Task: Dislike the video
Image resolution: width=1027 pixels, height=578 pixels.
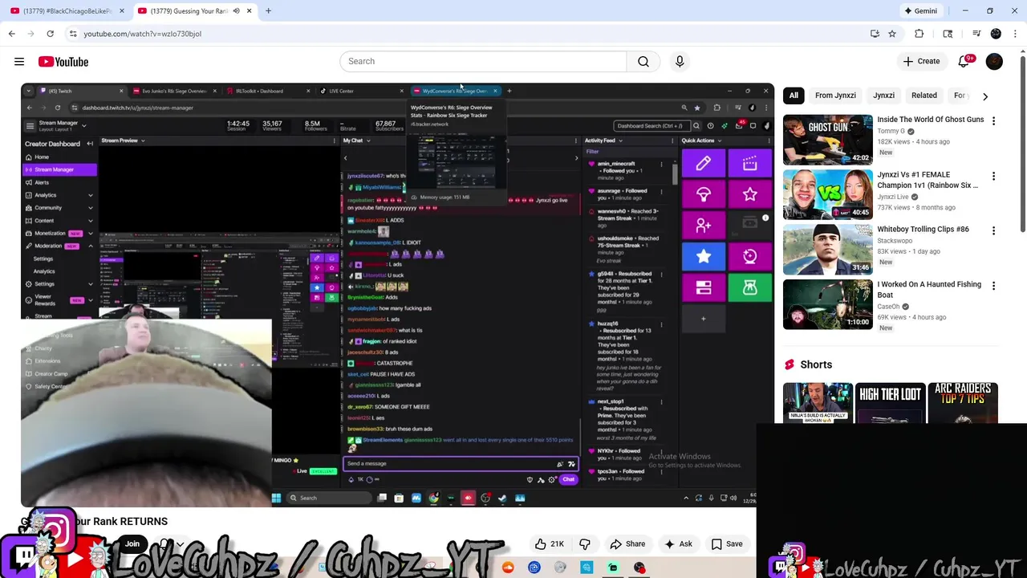Action: coord(585,543)
